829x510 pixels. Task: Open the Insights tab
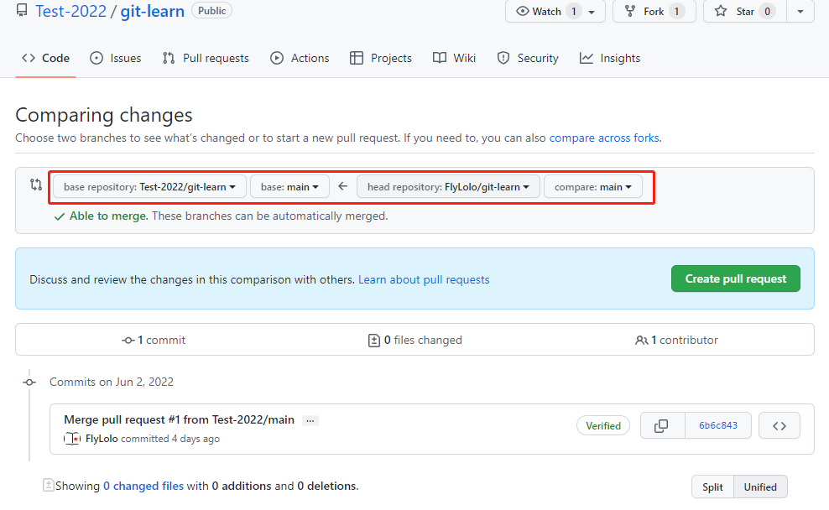[x=610, y=58]
